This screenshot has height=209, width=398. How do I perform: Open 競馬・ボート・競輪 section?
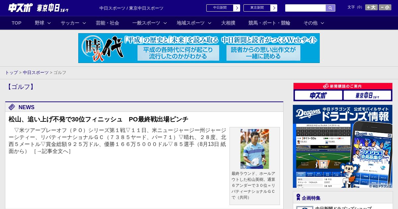pos(269,23)
